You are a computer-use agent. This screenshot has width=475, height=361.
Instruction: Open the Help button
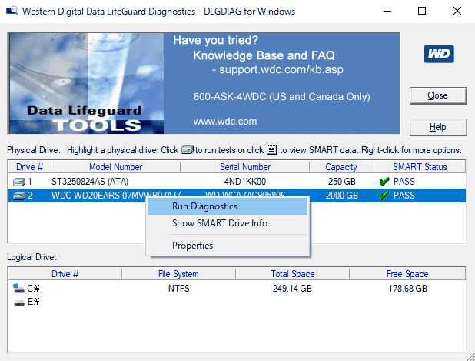(x=438, y=127)
